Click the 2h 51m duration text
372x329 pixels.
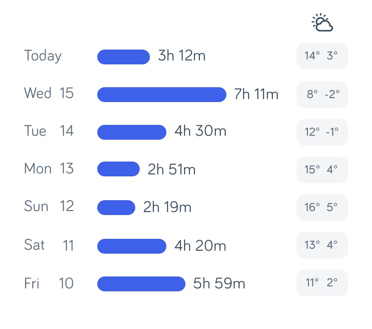(x=172, y=169)
